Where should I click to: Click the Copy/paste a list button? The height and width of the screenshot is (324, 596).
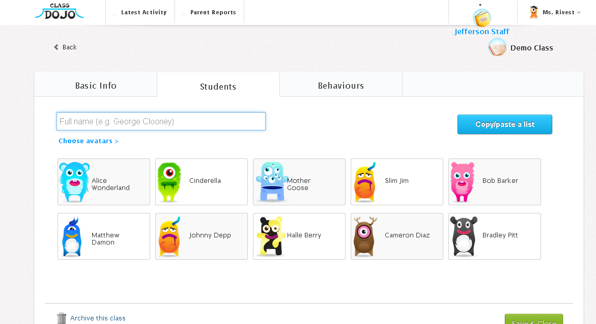(504, 124)
